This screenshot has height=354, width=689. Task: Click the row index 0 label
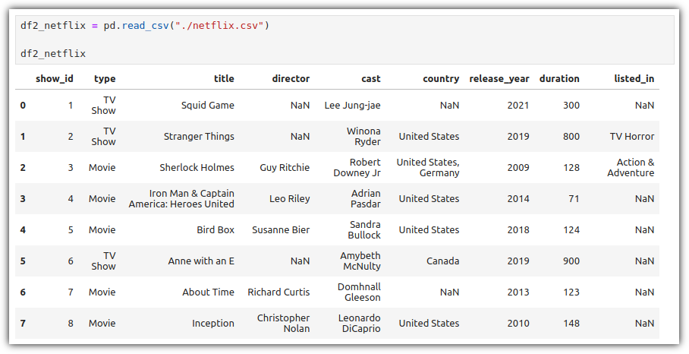click(x=23, y=105)
